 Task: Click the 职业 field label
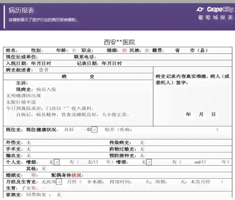coord(87,50)
